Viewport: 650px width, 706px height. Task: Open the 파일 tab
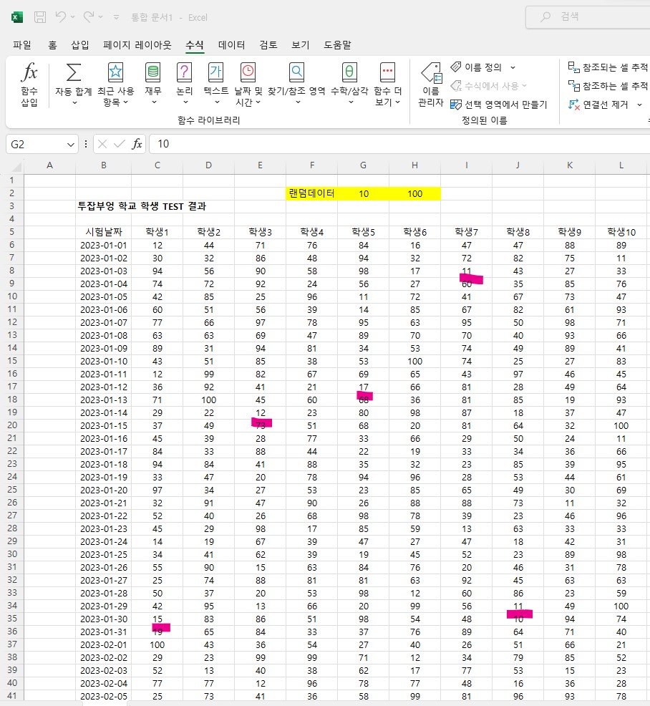[21, 44]
